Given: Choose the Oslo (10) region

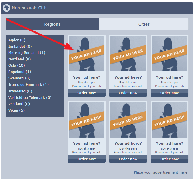Looking at the screenshot, I should pos(17,66).
